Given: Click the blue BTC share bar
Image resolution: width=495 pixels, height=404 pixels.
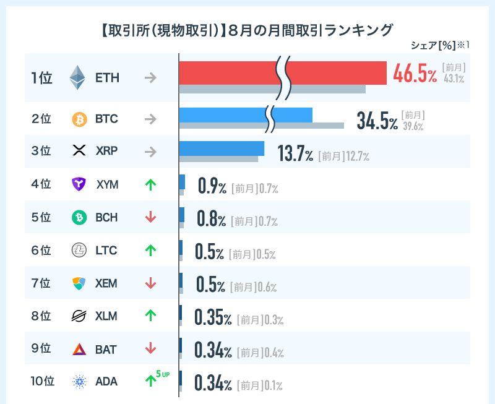Looking at the screenshot, I should (223, 115).
